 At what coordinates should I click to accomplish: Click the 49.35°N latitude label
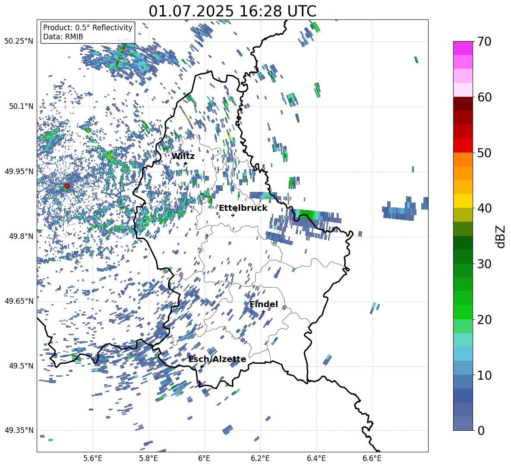point(19,430)
